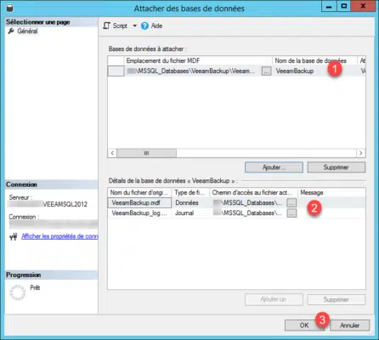
Task: Click Chemin d'accès au fichier column header
Action: 253,193
